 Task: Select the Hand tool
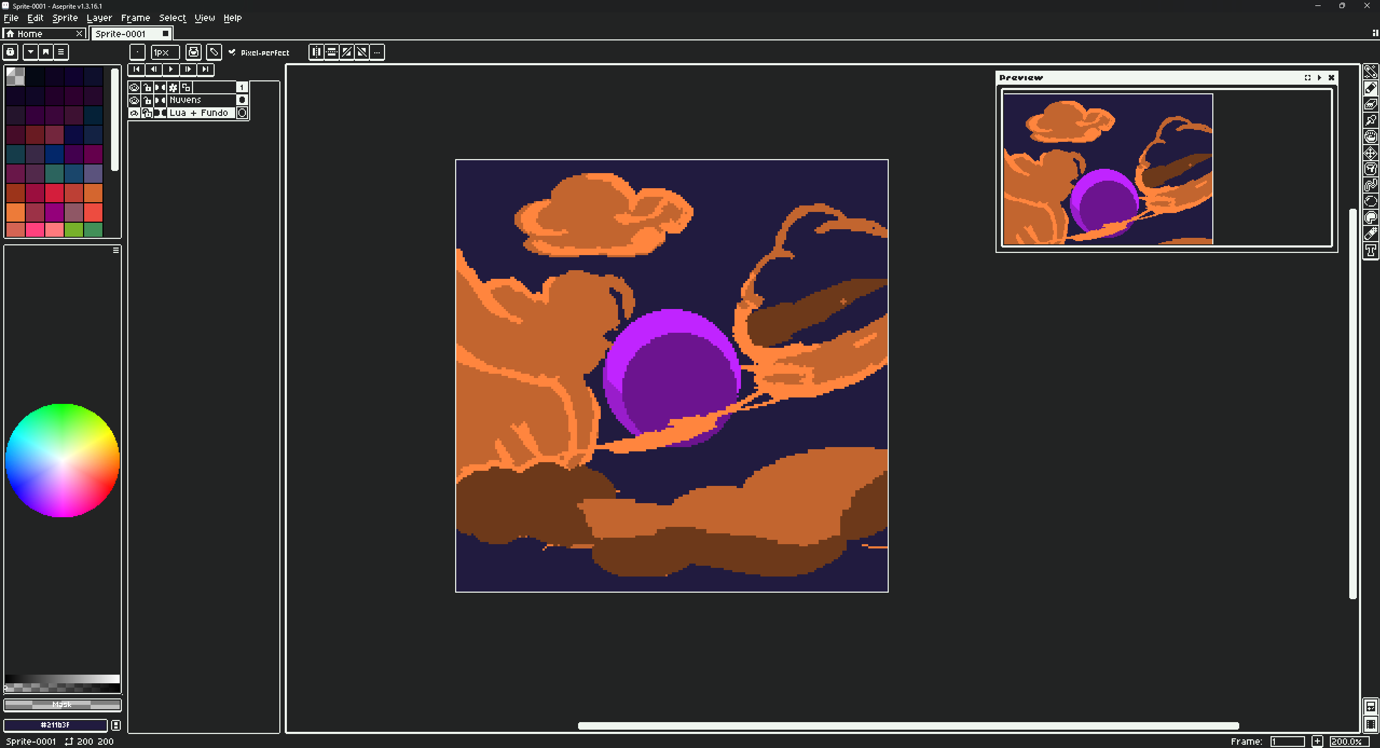pyautogui.click(x=1370, y=136)
